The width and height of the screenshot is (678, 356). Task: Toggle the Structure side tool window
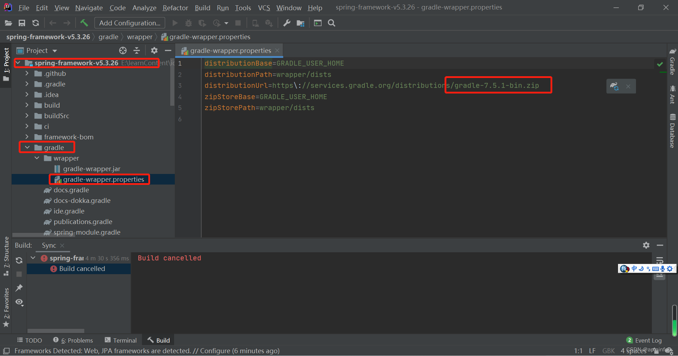coord(6,257)
